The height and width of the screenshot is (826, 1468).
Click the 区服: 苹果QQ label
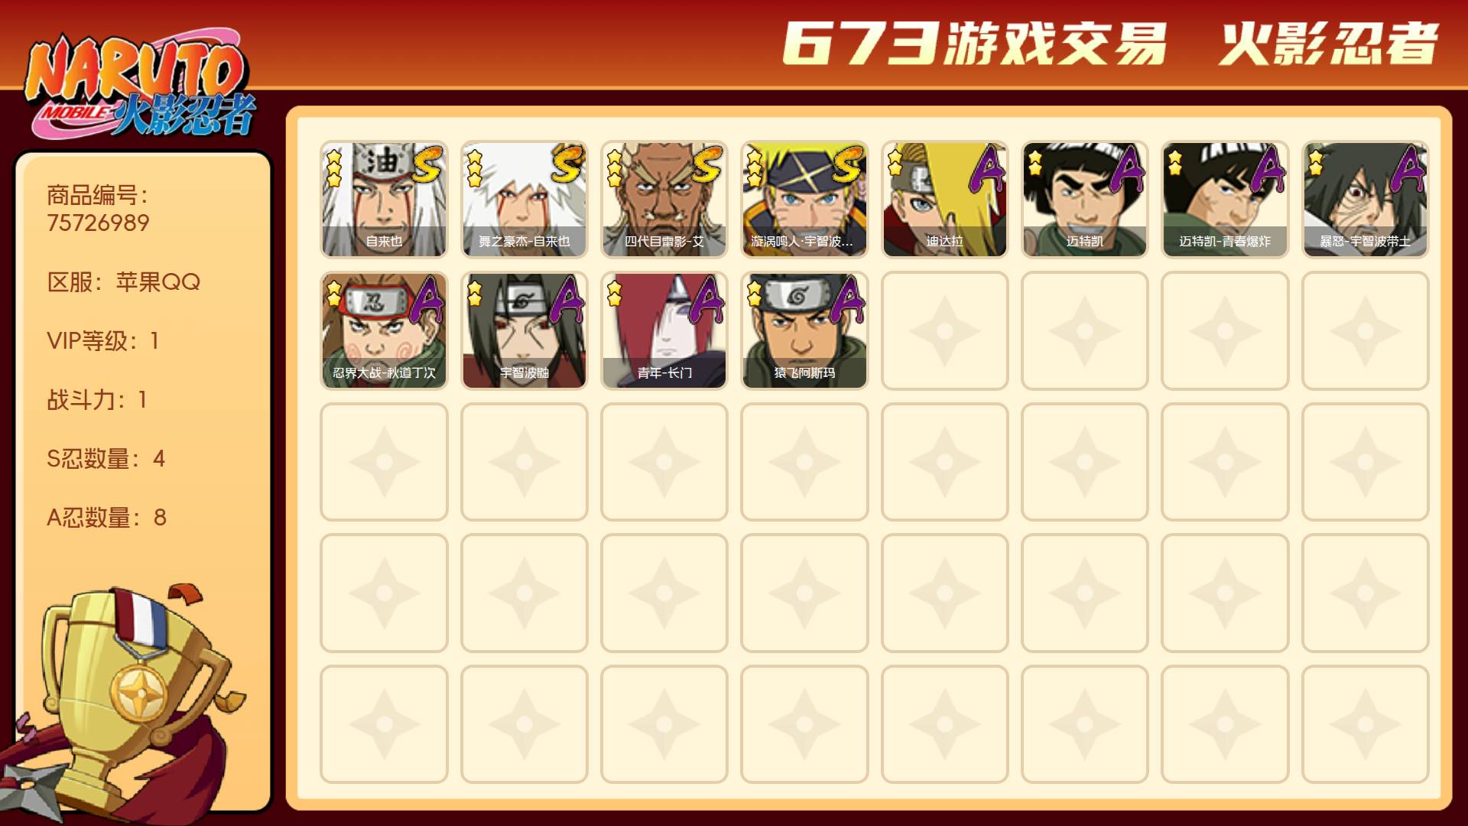pyautogui.click(x=123, y=281)
